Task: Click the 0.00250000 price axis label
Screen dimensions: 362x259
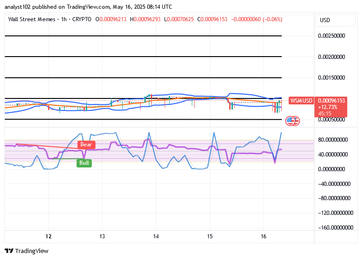Action: 332,36
